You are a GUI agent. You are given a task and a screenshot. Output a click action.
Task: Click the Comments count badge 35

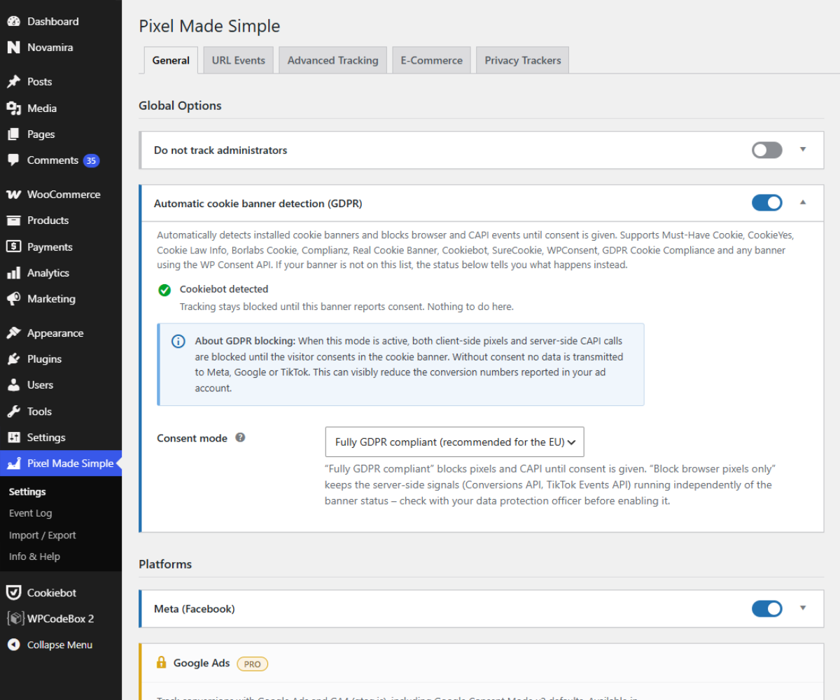[91, 160]
